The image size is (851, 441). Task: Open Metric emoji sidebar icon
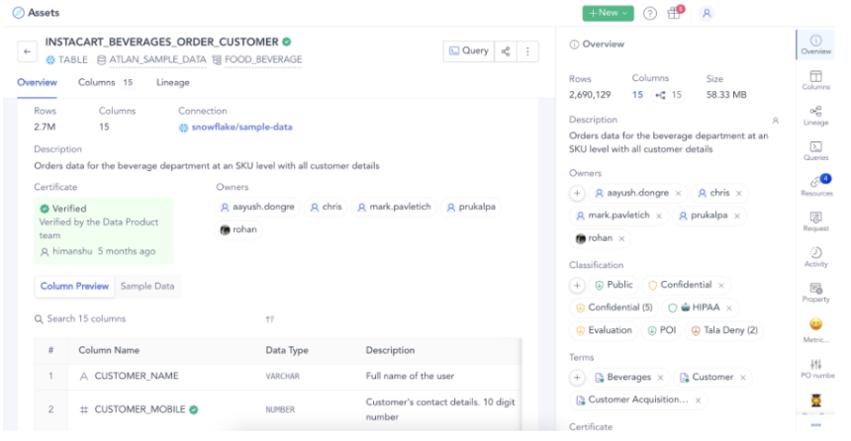click(815, 330)
